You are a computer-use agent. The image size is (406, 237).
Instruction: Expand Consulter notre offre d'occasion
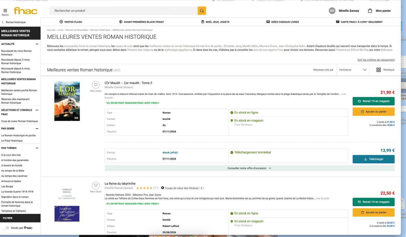click(249, 168)
